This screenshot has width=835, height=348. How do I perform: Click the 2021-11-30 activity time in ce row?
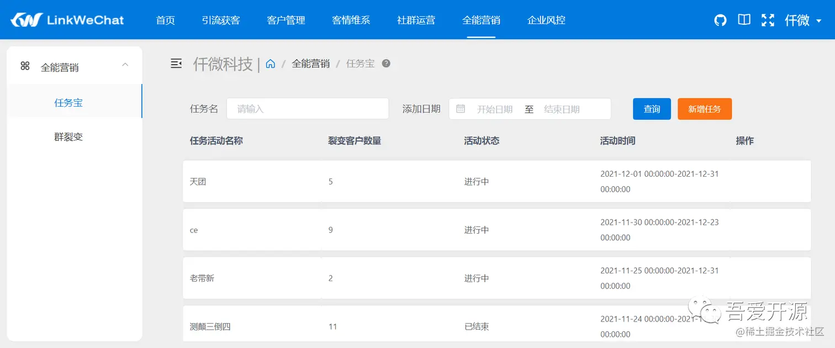(x=659, y=230)
